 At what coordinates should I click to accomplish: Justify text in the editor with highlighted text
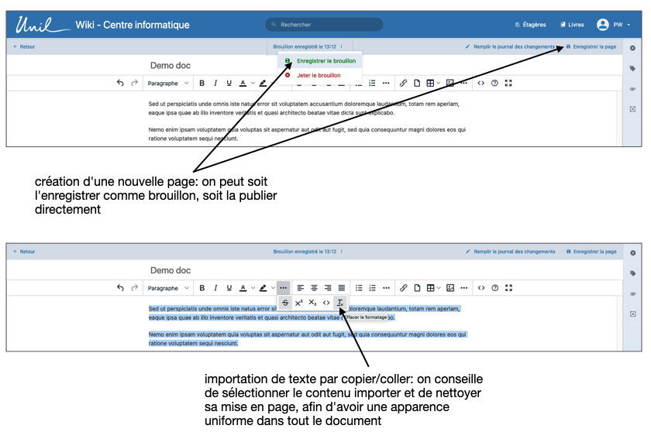point(342,288)
